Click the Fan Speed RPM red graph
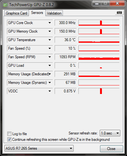Viewport: 127px width, 156px height. click(99, 57)
